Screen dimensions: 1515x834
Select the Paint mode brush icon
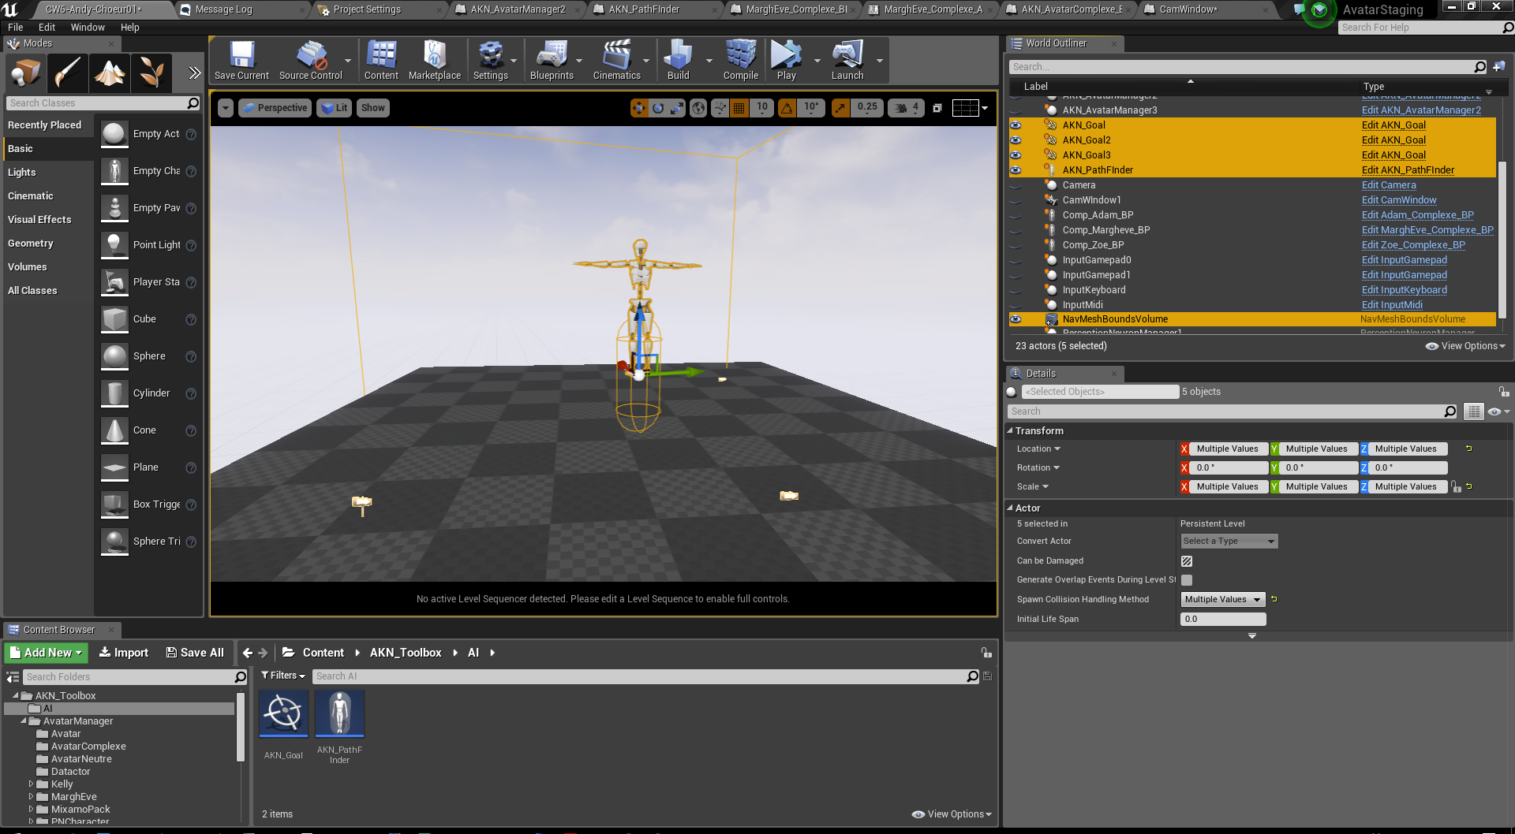coord(67,73)
